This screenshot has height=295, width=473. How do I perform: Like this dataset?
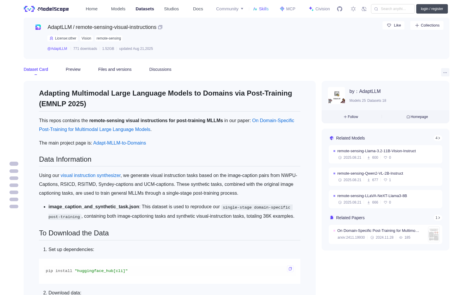(393, 25)
